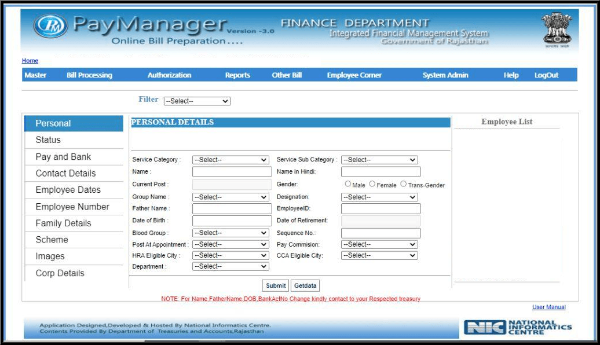The width and height of the screenshot is (600, 345).
Task: Click the Sequence No. input field
Action: [381, 233]
